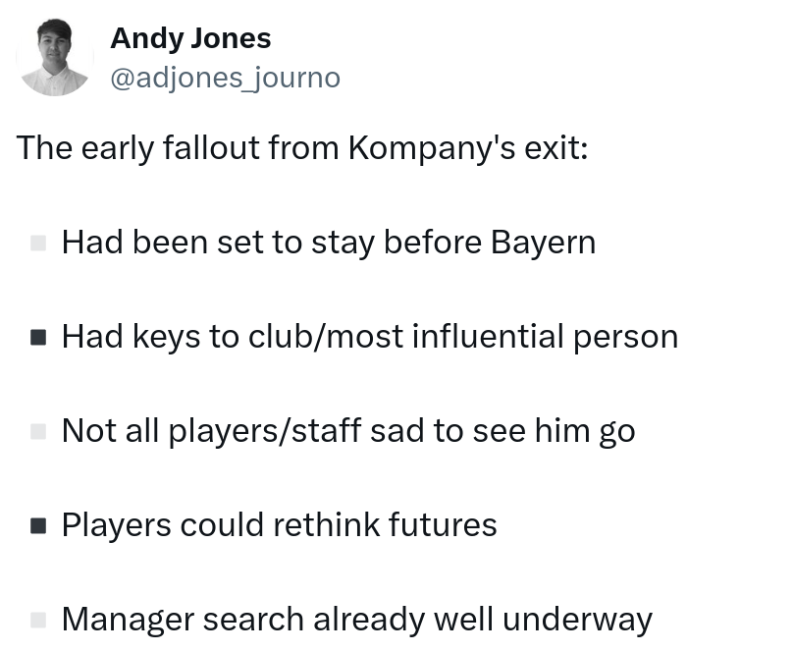This screenshot has width=793, height=652.
Task: Click the line "Not all players/staff sad"
Action: tap(347, 431)
